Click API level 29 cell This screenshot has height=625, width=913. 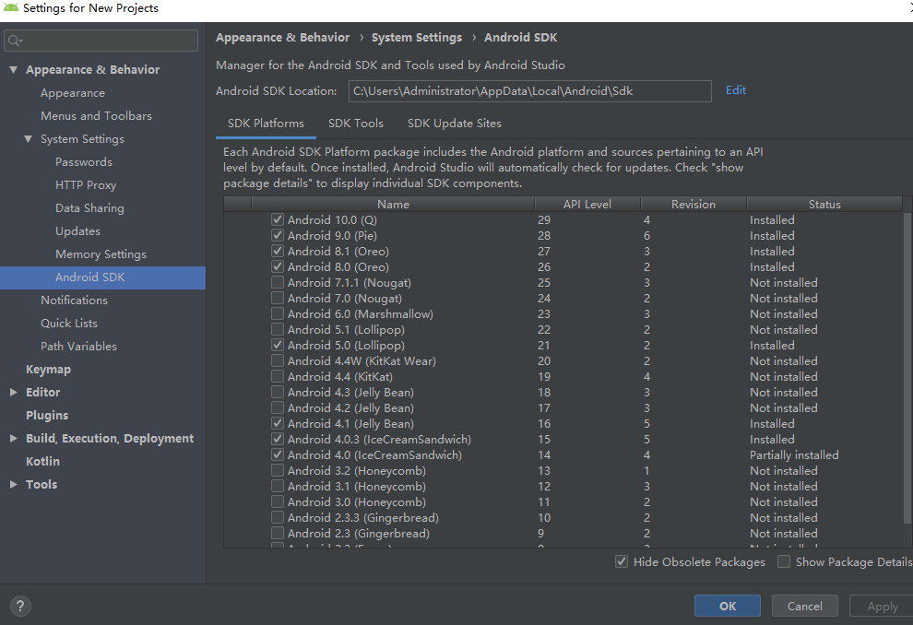544,220
